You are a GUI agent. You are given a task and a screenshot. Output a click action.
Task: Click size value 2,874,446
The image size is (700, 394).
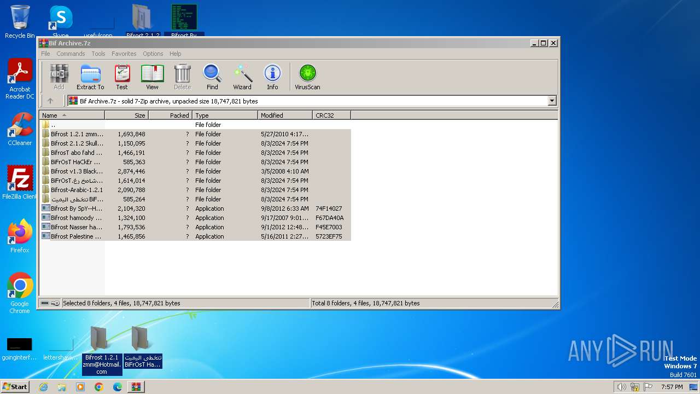click(131, 171)
